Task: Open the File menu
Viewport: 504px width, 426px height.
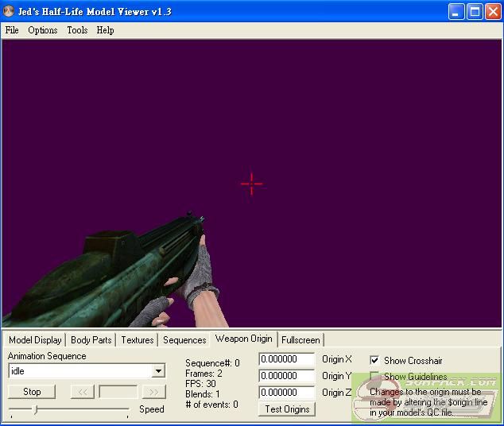Action: (12, 30)
